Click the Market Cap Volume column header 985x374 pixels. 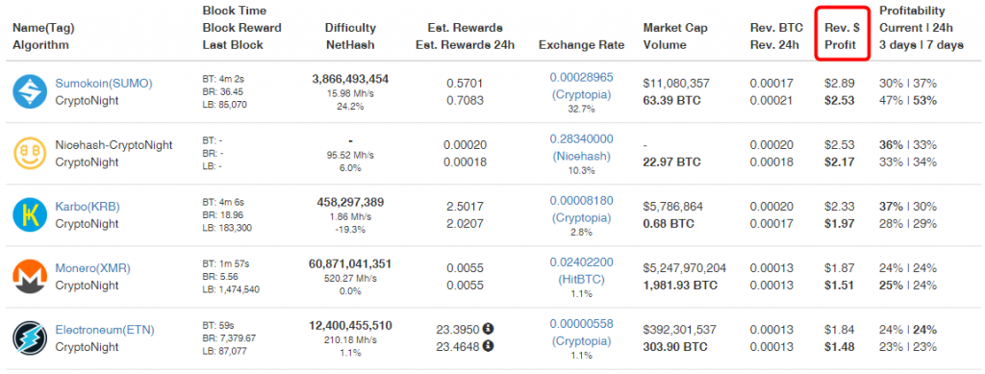(x=675, y=37)
